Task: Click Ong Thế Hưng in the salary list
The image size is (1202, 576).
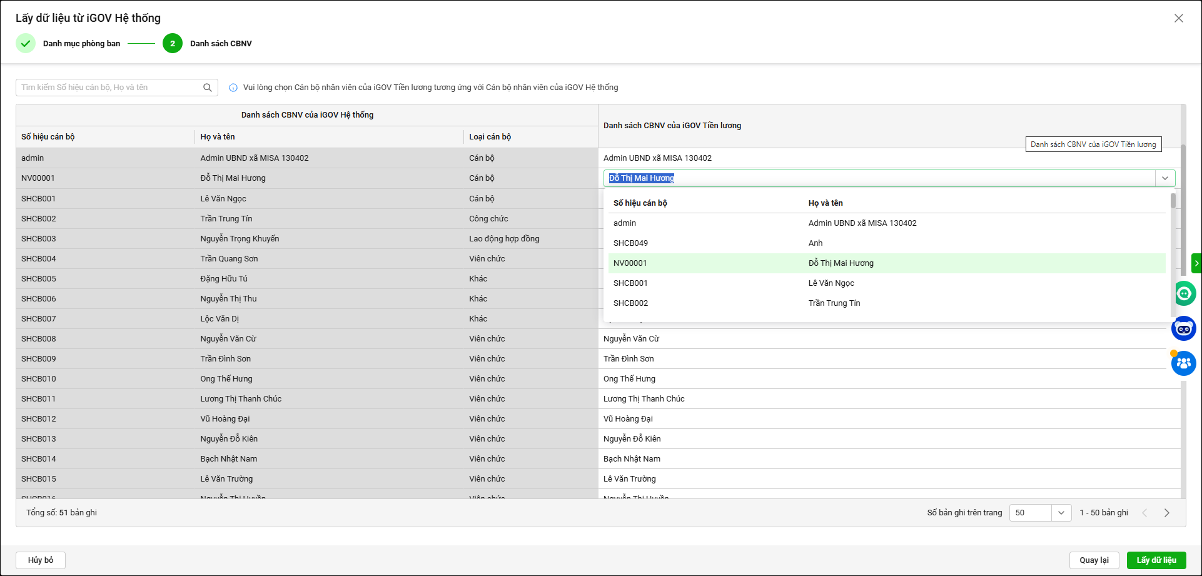Action: 889,379
